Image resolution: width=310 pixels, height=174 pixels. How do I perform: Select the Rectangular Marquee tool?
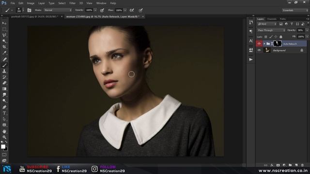[x=4, y=29]
